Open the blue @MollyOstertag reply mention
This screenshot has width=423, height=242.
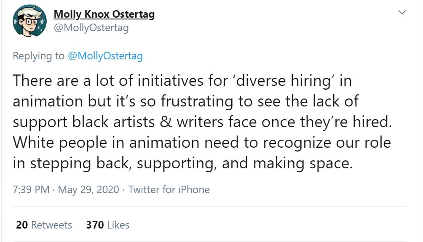click(x=105, y=56)
